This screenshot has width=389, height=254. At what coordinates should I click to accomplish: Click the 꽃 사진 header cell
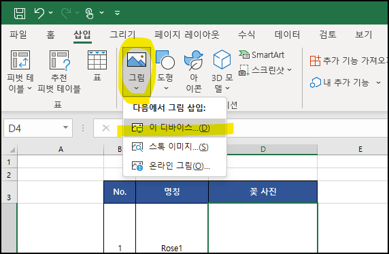[x=263, y=192]
